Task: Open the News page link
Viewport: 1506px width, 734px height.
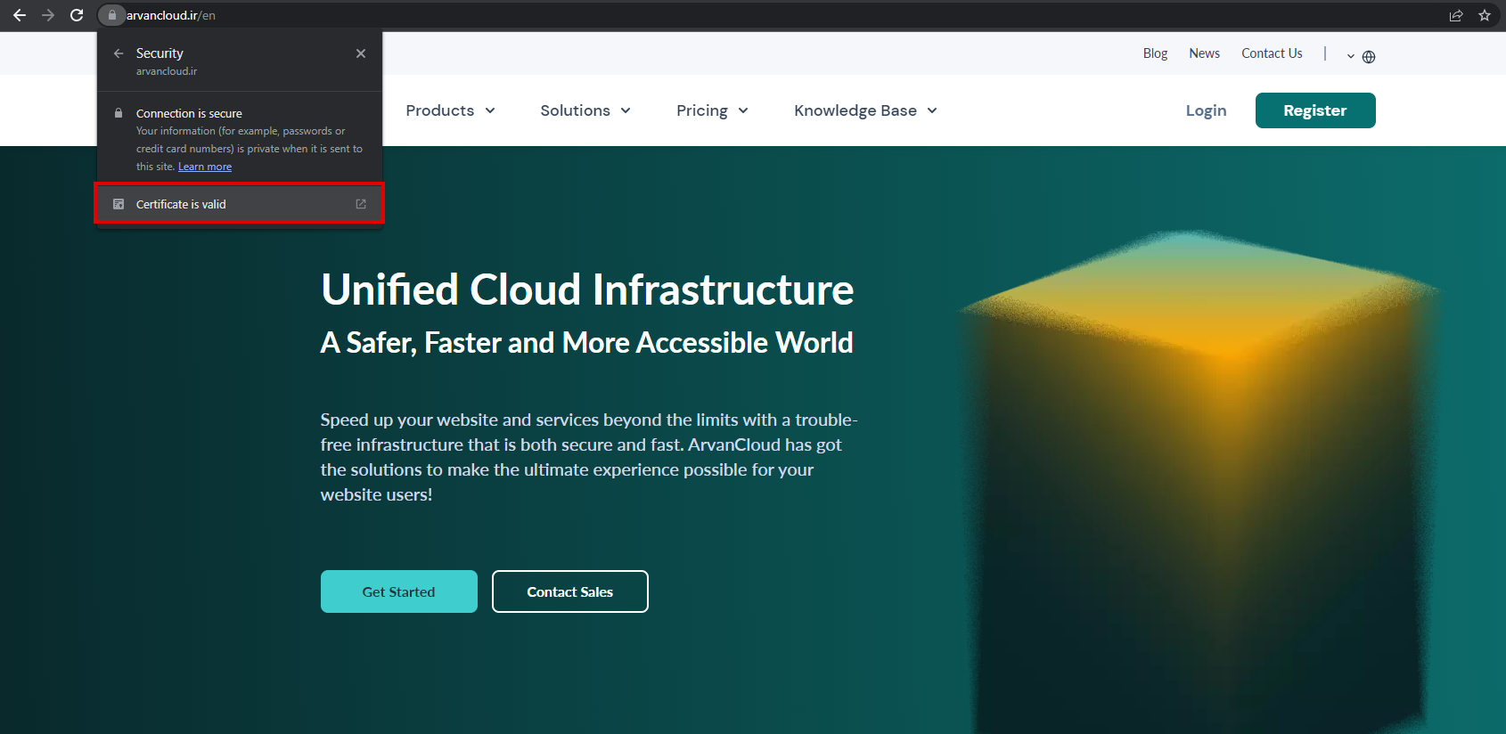Action: [x=1204, y=53]
